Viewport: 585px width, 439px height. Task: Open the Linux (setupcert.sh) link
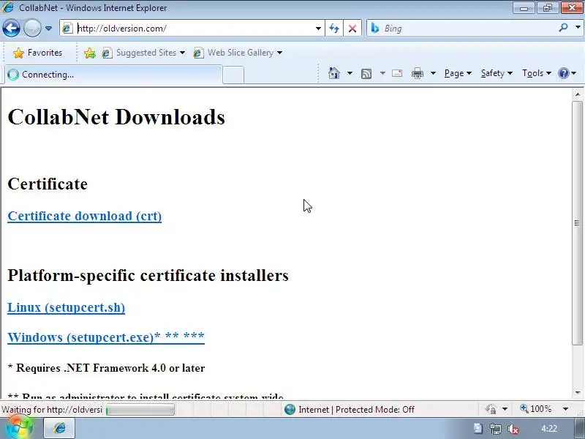[67, 307]
